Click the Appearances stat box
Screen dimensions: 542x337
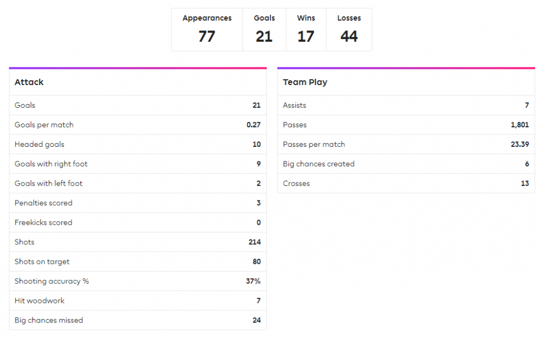[x=207, y=30]
